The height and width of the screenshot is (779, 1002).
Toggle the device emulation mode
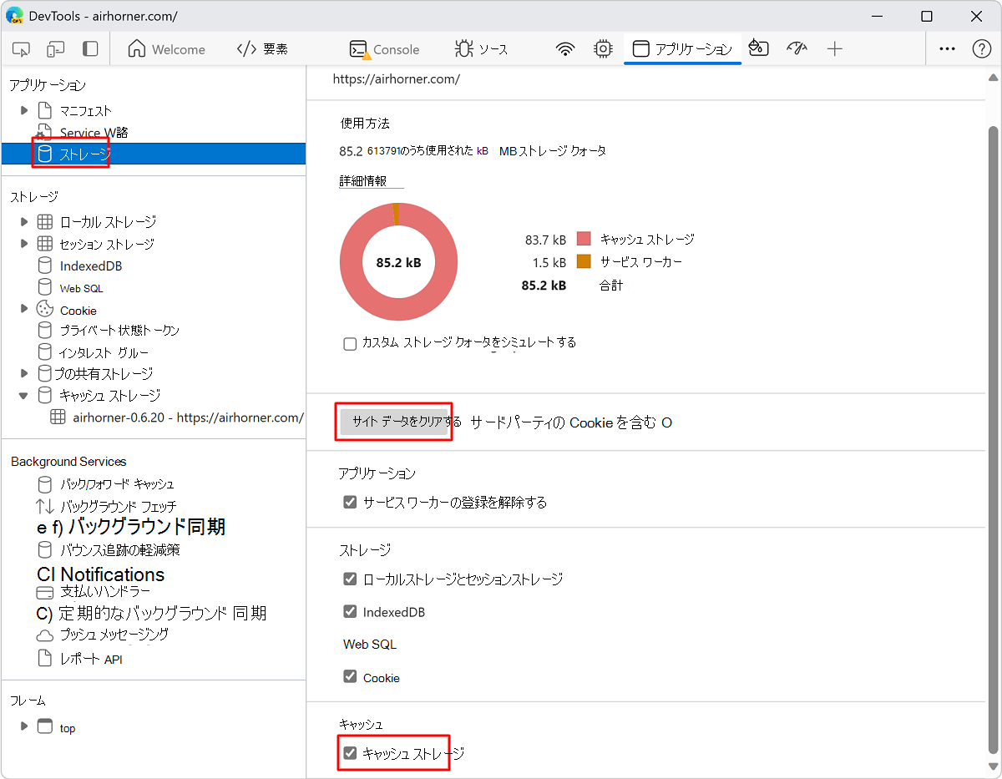click(54, 49)
